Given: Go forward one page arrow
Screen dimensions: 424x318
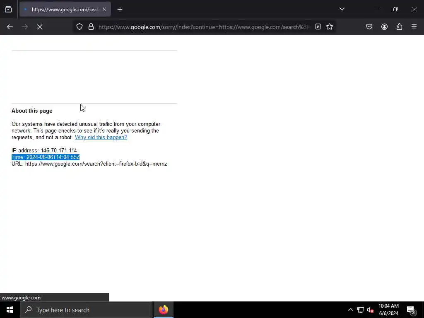Looking at the screenshot, I should 25,27.
